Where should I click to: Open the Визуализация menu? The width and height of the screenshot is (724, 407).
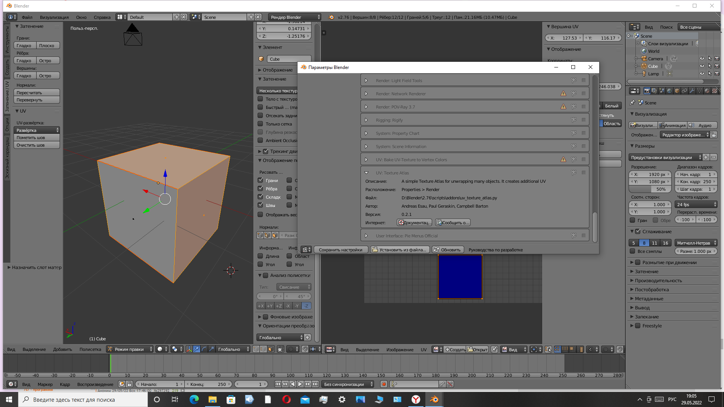(x=54, y=17)
